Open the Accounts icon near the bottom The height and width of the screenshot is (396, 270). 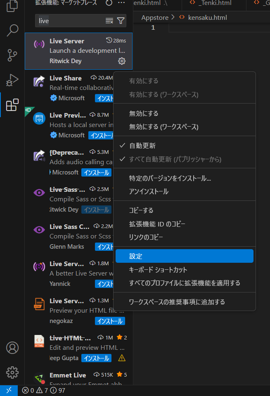[x=12, y=348]
